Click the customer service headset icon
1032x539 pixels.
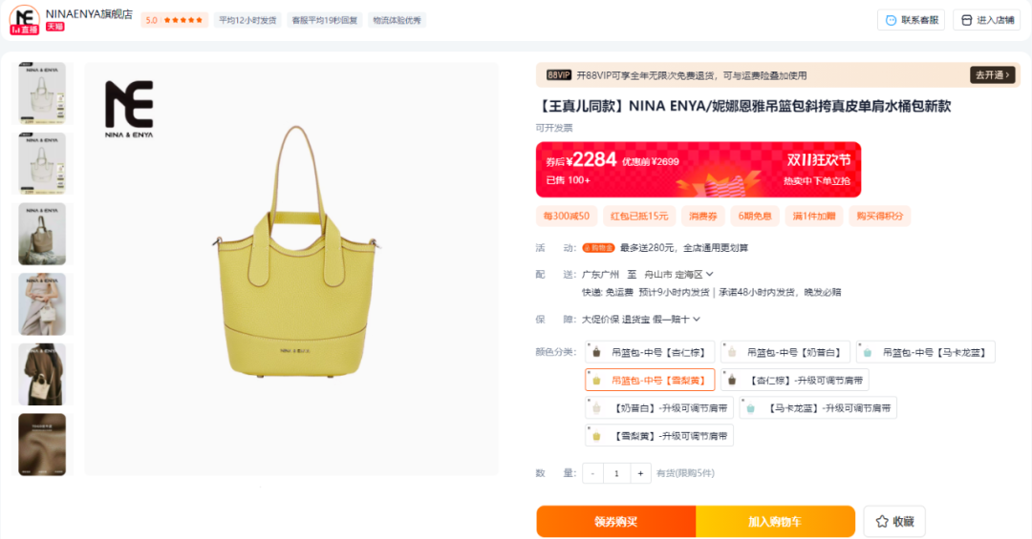[891, 20]
